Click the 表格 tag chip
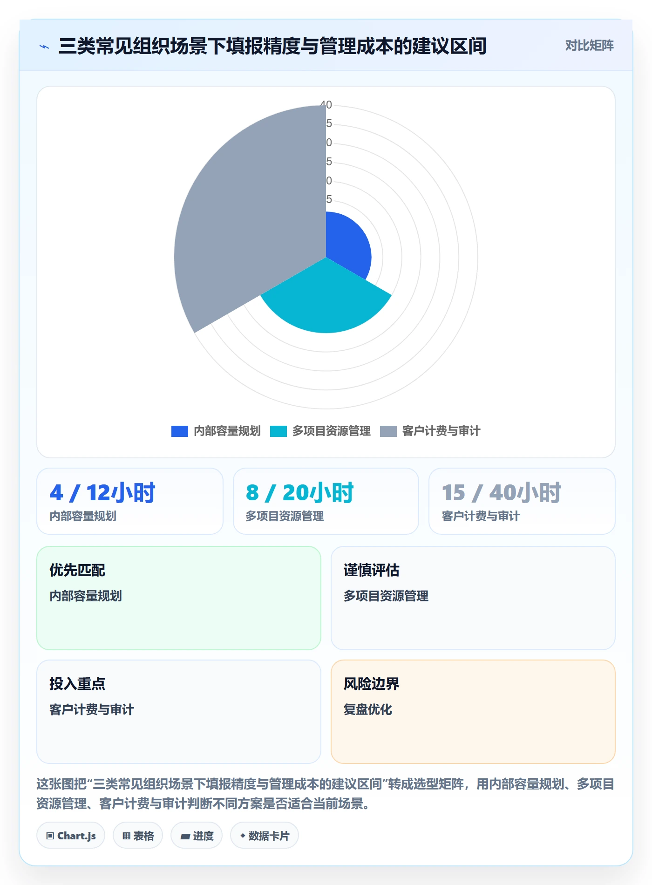 pyautogui.click(x=138, y=836)
